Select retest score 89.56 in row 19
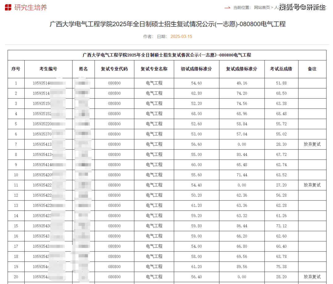 coord(242,267)
